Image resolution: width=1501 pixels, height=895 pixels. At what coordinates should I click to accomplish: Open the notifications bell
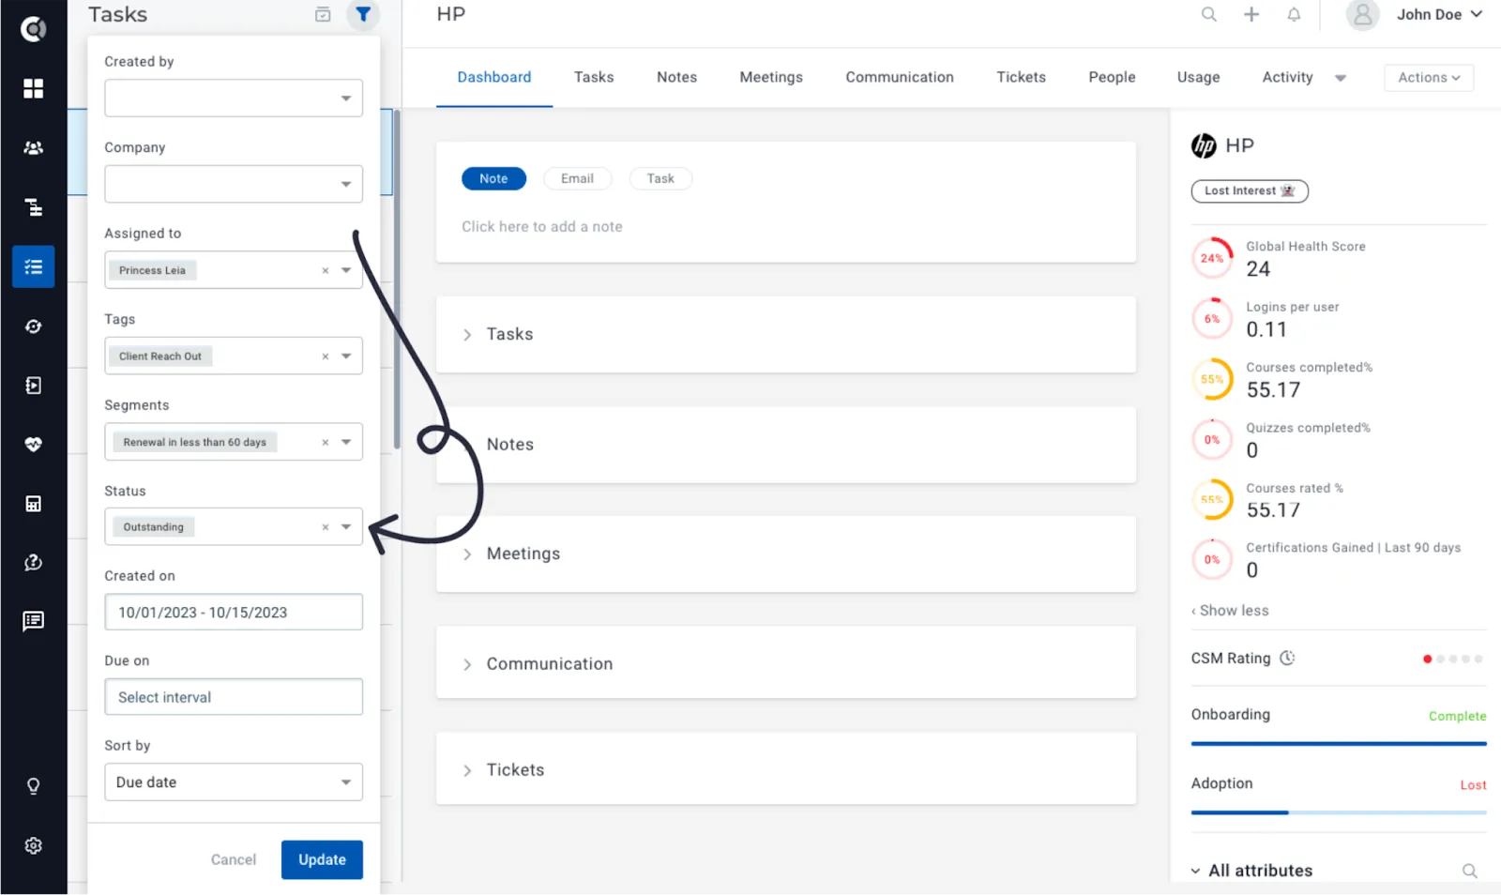click(1294, 14)
